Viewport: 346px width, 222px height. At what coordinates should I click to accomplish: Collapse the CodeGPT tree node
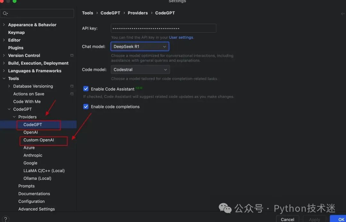click(9, 109)
